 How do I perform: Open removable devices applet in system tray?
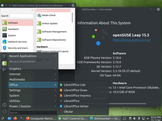coord(139,119)
